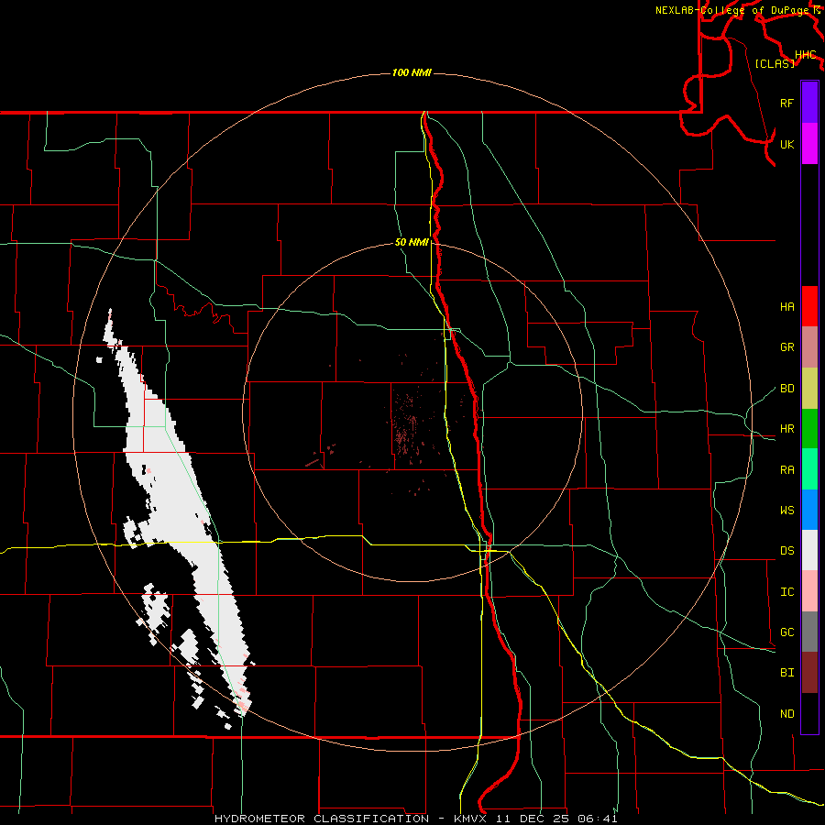The width and height of the screenshot is (825, 825).
Task: Click the 11 DEC 25 date text
Action: click(532, 819)
